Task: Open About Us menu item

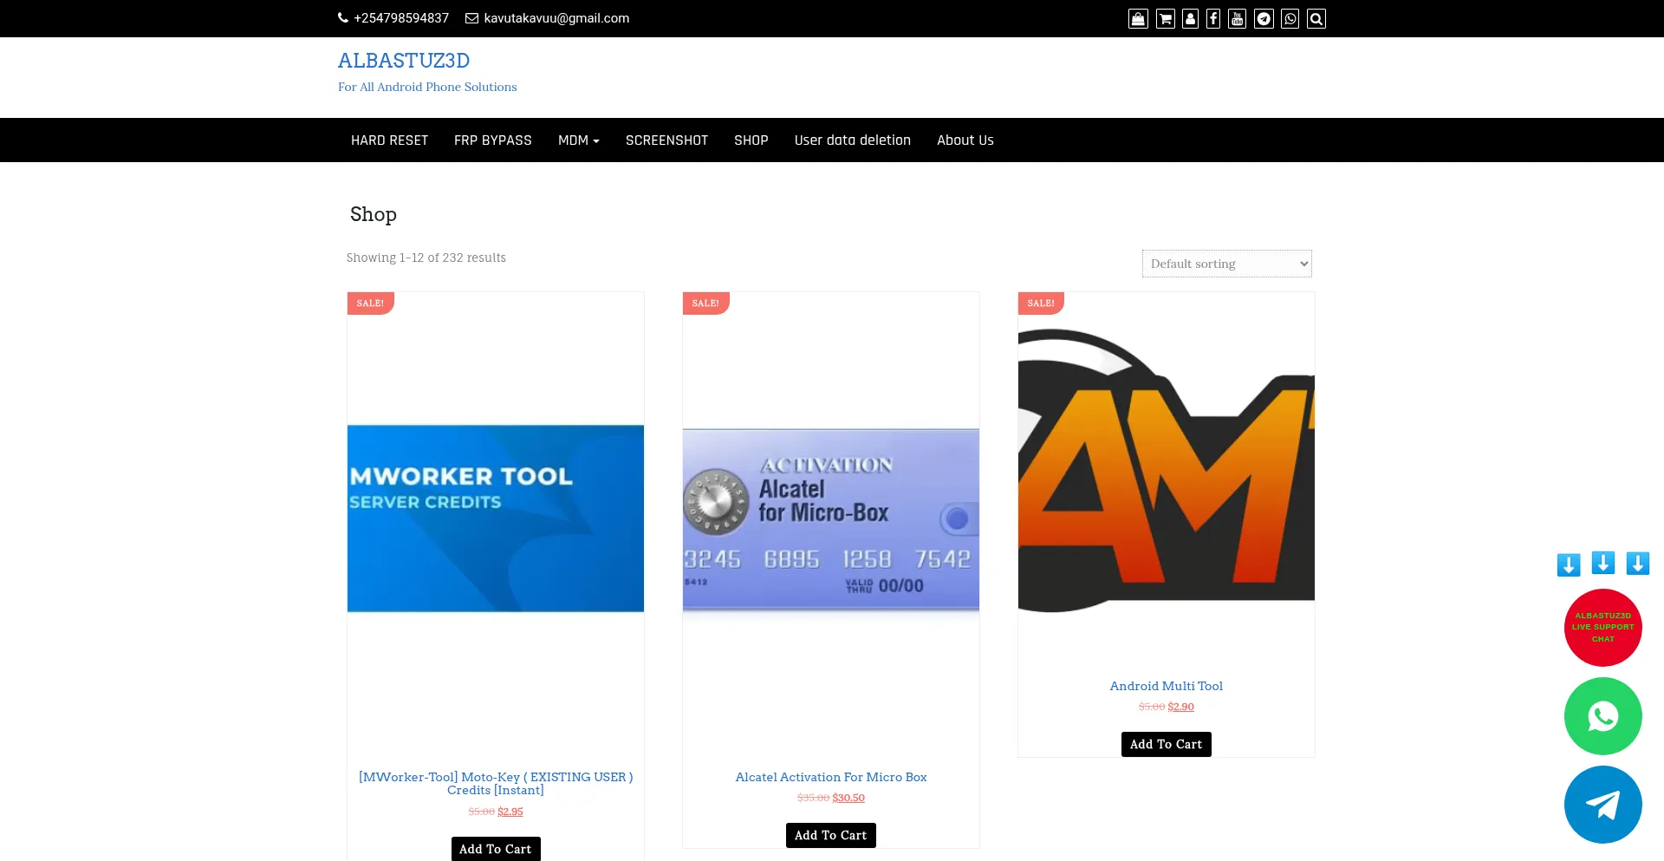Action: [x=965, y=140]
